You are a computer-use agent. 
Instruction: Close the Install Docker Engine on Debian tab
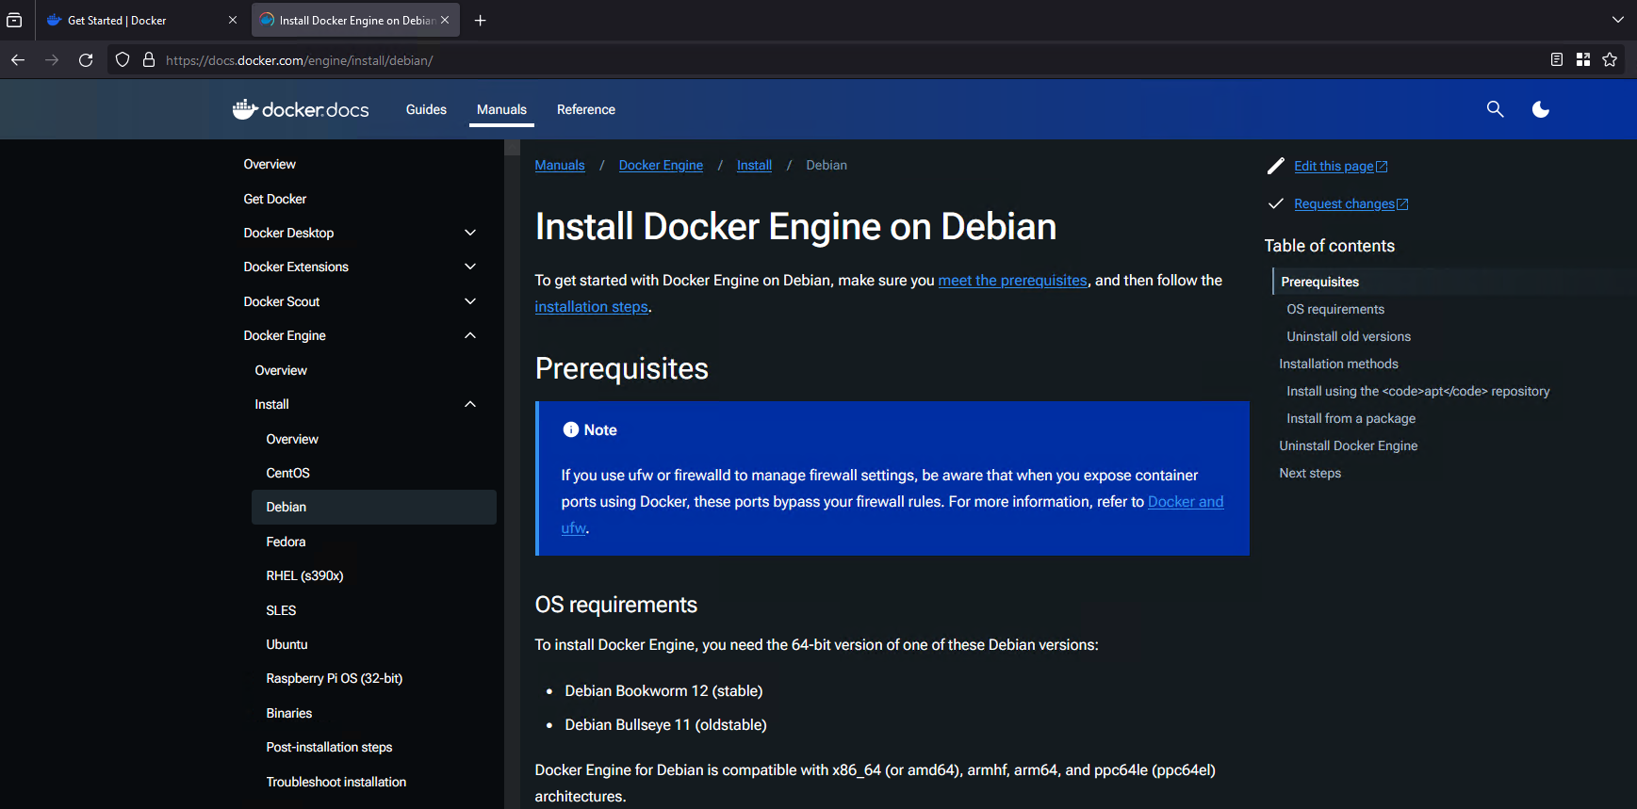click(x=445, y=20)
